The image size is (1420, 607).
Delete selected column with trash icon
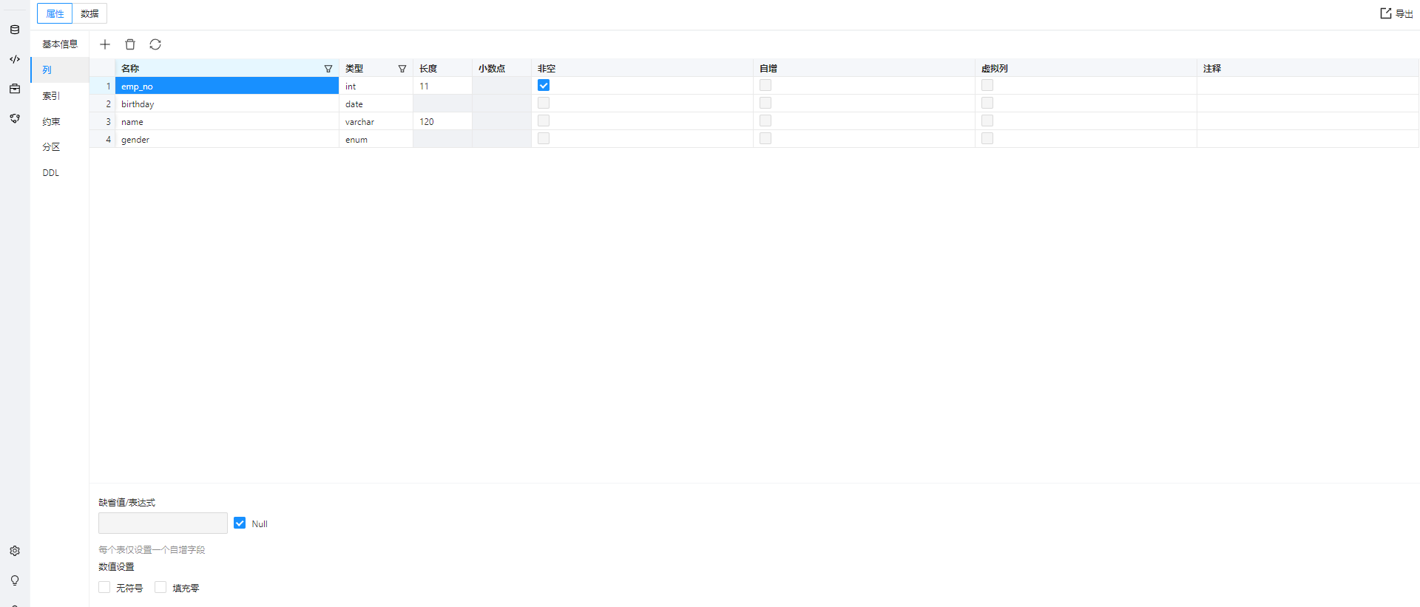130,44
